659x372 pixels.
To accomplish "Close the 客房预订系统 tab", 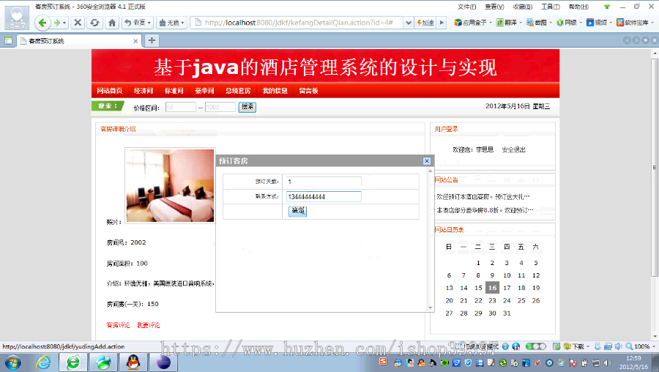I will (x=135, y=41).
